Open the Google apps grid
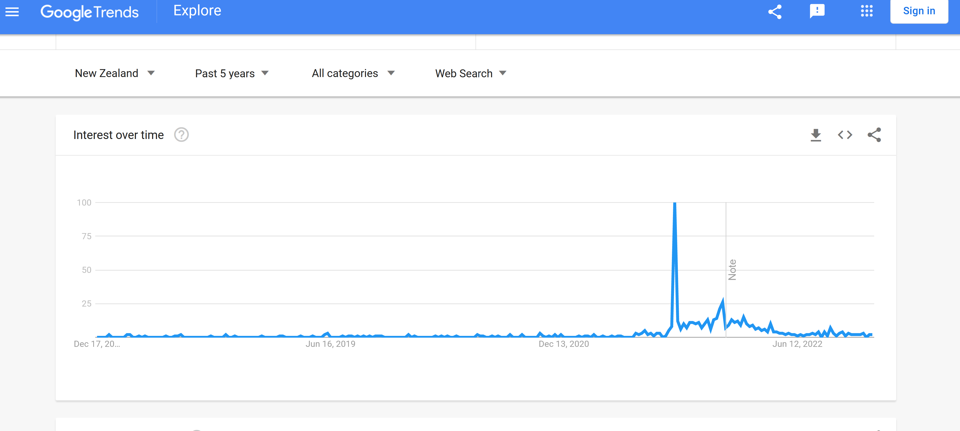The width and height of the screenshot is (960, 431). point(867,11)
